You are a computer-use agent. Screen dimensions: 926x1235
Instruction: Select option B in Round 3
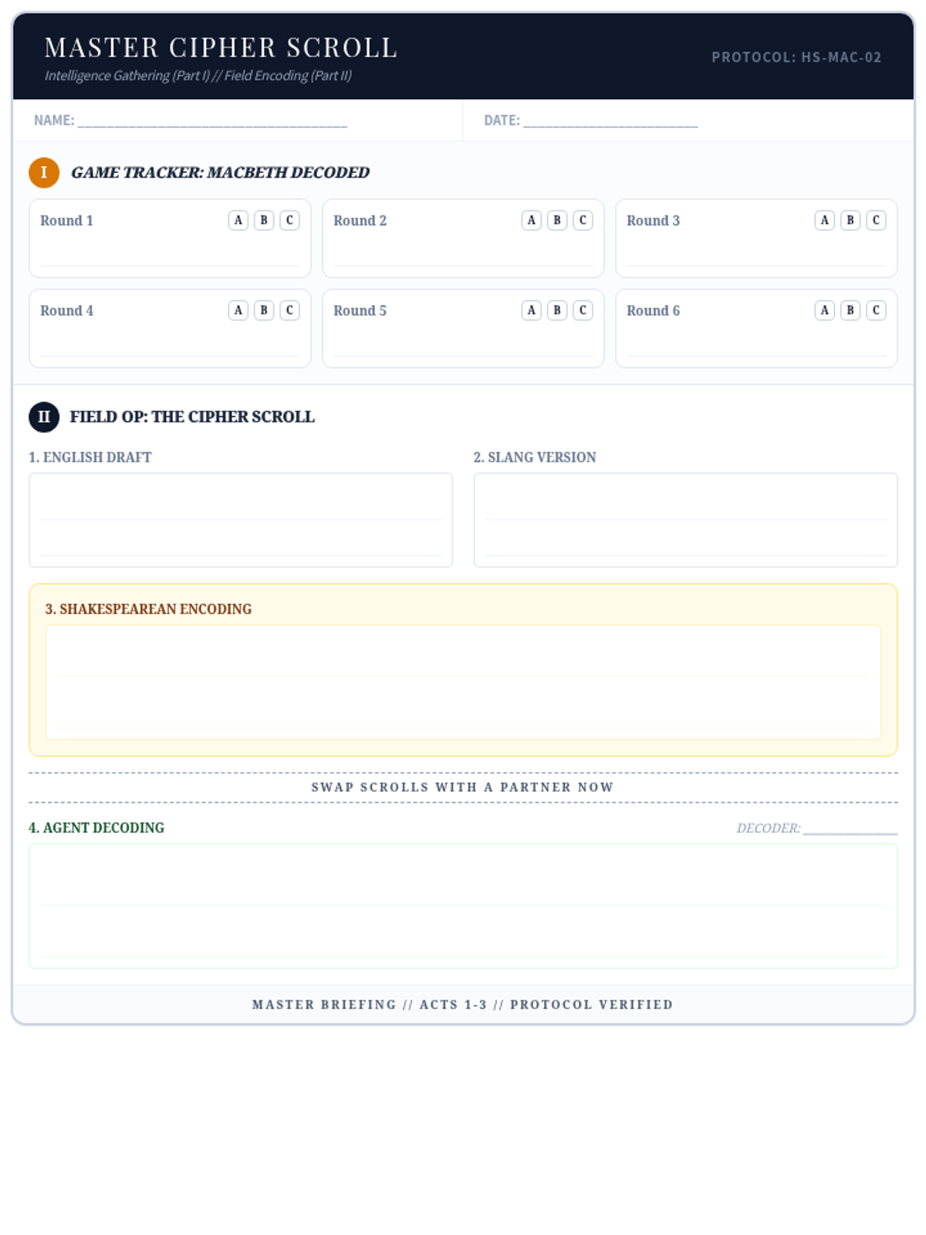pyautogui.click(x=850, y=220)
